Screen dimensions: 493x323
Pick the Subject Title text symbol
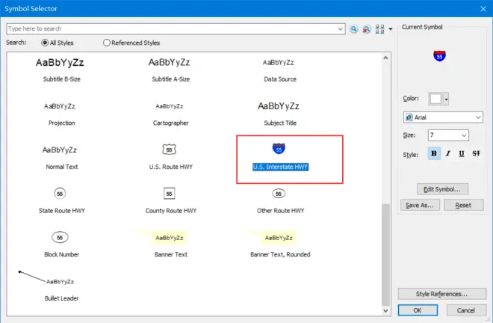tap(279, 106)
